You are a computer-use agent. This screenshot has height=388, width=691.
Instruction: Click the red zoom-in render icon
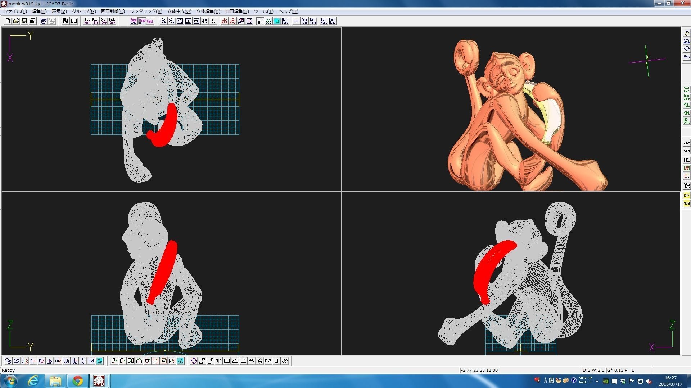click(224, 21)
